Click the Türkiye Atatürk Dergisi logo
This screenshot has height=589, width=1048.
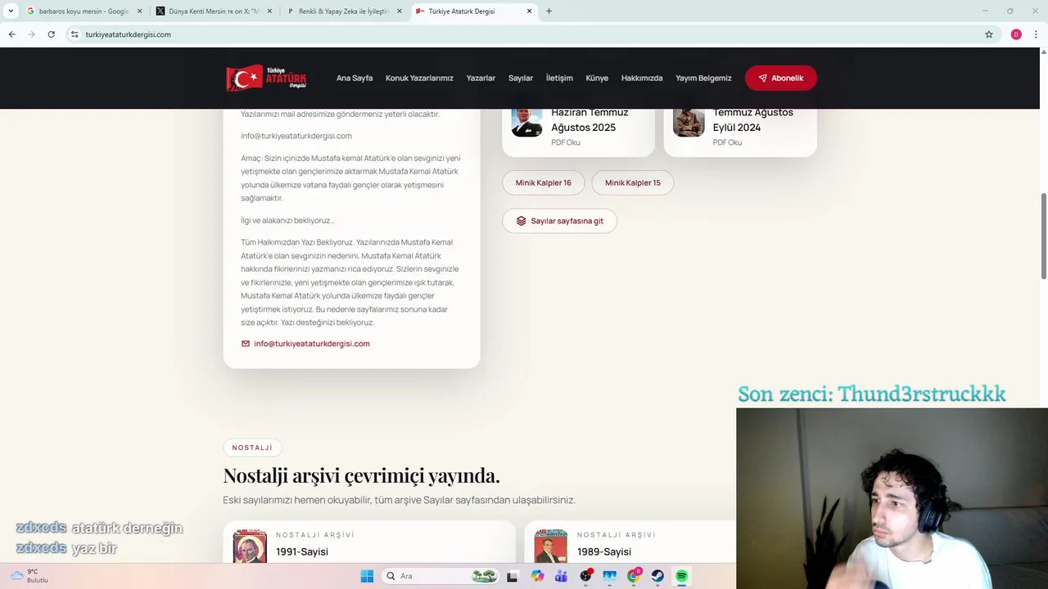(266, 78)
